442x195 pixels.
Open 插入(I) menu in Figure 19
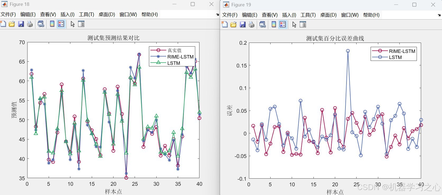(289, 15)
